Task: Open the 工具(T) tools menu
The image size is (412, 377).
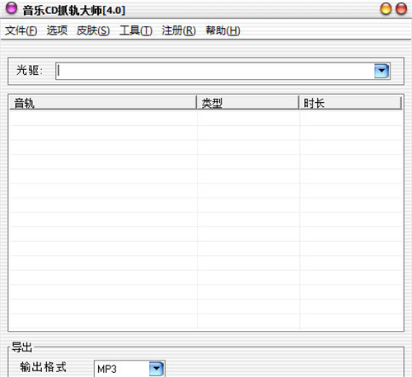Action: pos(136,30)
